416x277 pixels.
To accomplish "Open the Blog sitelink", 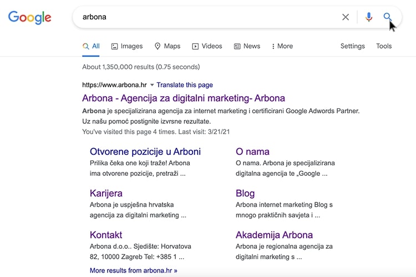I will tap(245, 194).
